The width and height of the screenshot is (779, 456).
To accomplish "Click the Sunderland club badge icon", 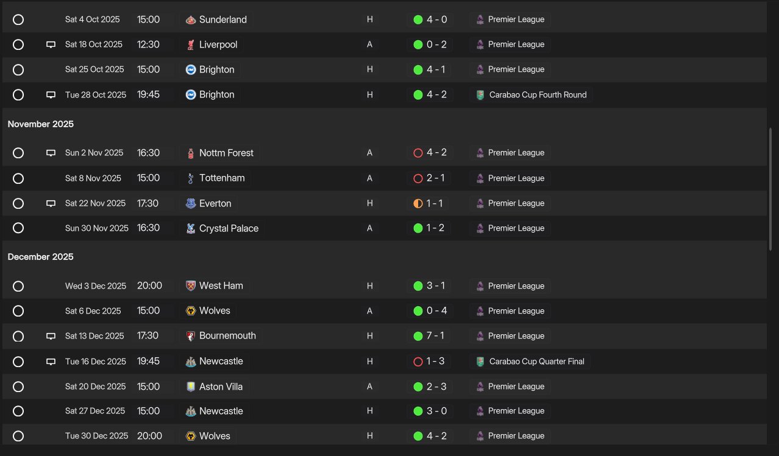I will click(191, 19).
